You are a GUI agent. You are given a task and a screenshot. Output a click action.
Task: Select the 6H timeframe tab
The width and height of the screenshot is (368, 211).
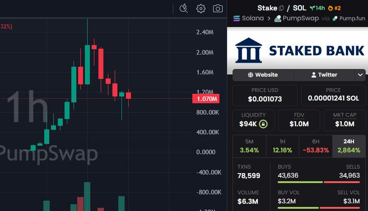(316, 146)
